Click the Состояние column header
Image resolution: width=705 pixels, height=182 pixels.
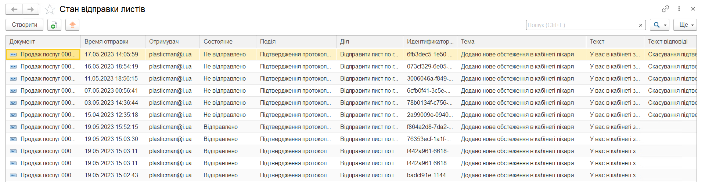218,42
